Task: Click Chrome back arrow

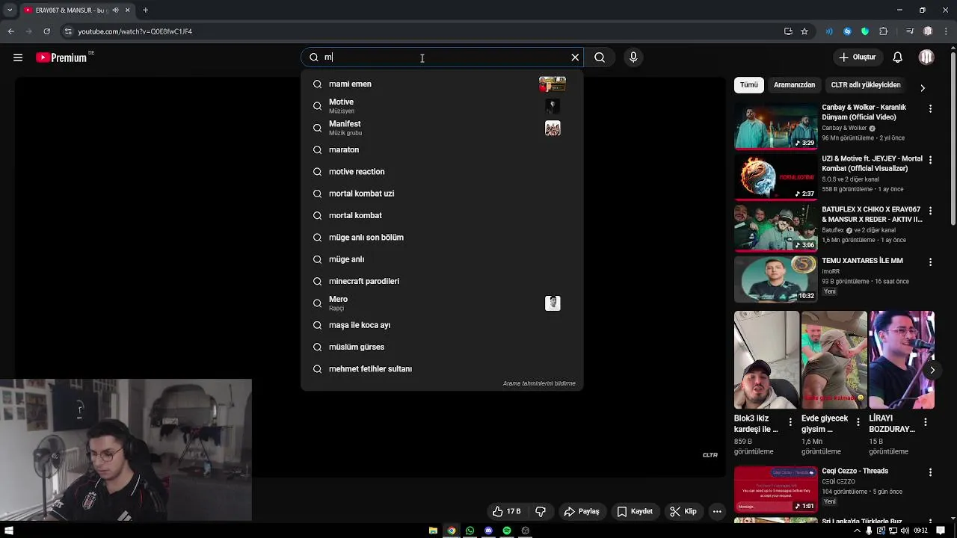Action: pyautogui.click(x=10, y=31)
